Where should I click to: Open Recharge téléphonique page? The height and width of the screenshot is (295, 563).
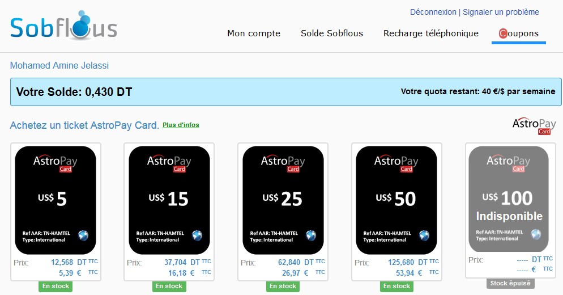[x=431, y=33]
